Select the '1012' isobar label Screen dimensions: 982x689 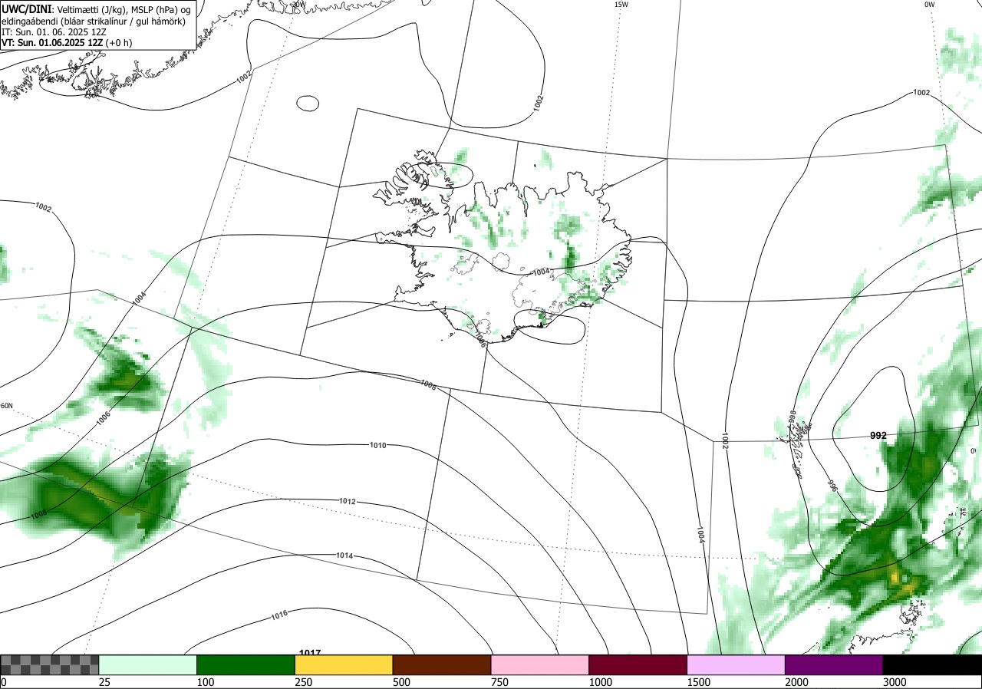pyautogui.click(x=348, y=501)
